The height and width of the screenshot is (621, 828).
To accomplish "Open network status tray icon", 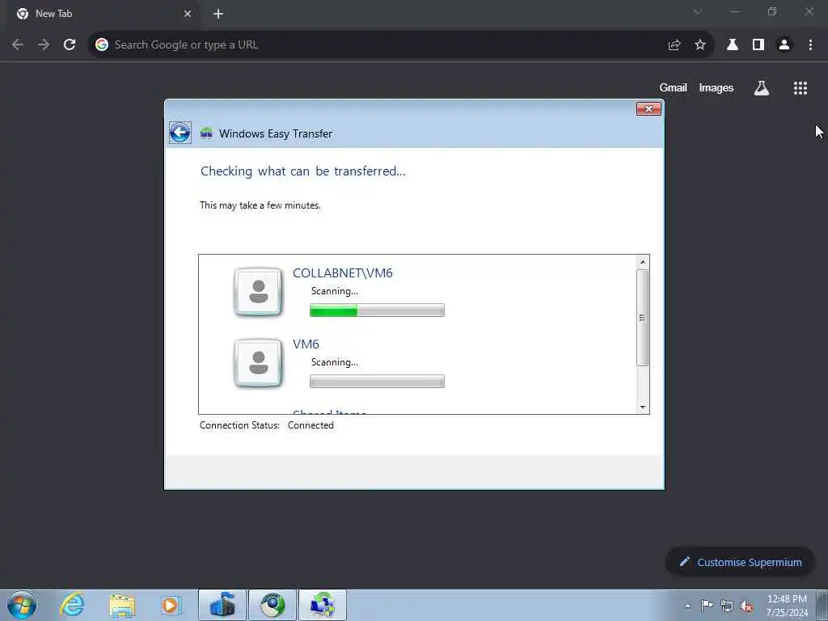I will 727,606.
